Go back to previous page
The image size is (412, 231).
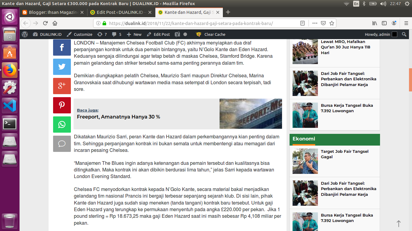[x=26, y=23]
